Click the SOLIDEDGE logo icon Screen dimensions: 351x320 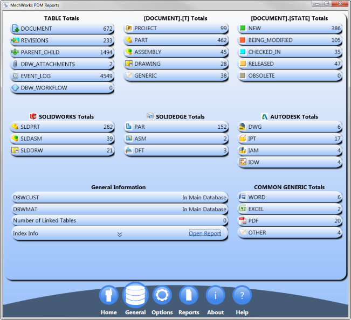click(150, 116)
